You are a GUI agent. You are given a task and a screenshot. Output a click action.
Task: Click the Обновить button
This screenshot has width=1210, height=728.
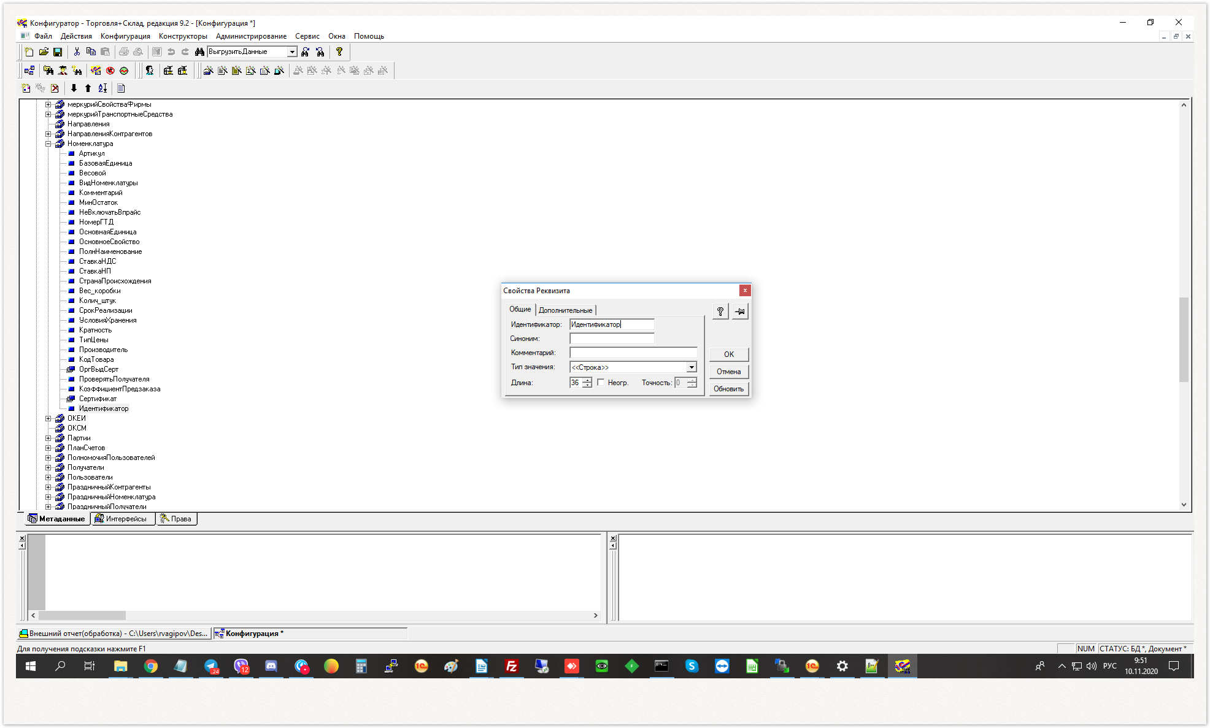point(728,389)
